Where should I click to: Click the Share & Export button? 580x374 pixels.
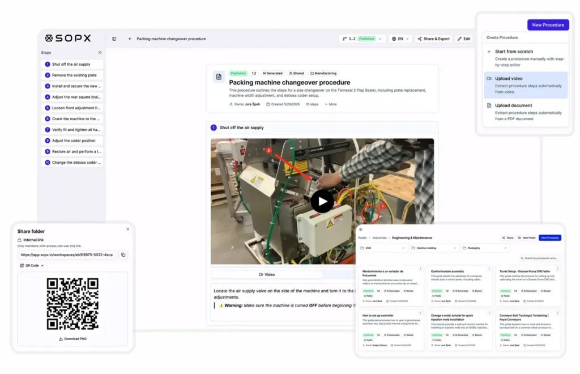(433, 39)
